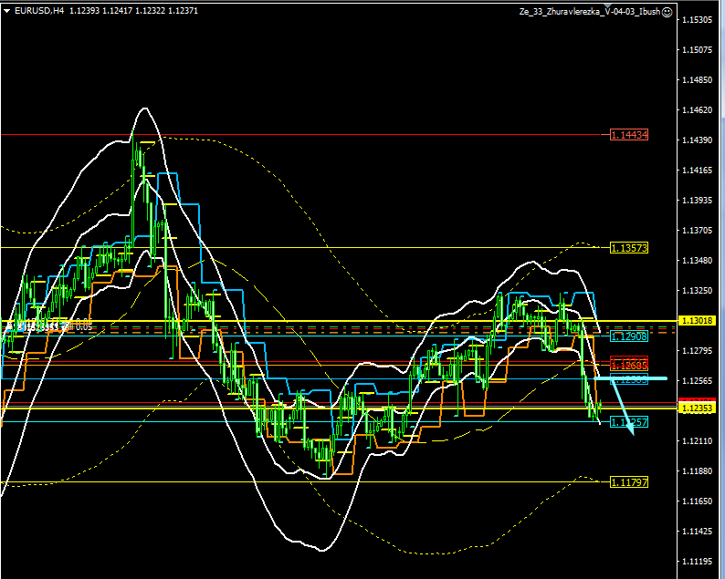The image size is (725, 579).
Task: Click the 1.11195 value on price scale
Action: click(698, 562)
